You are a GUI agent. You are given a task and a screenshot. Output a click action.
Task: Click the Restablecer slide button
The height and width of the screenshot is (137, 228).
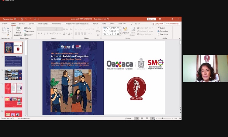point(29,31)
